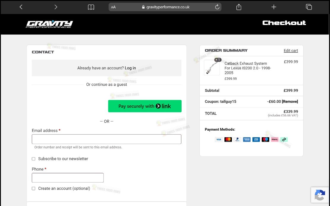Tick Subscribe to our newsletter checkbox

(x=34, y=159)
